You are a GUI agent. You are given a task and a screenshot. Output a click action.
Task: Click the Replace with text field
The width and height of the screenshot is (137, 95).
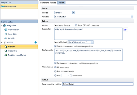[89, 55]
